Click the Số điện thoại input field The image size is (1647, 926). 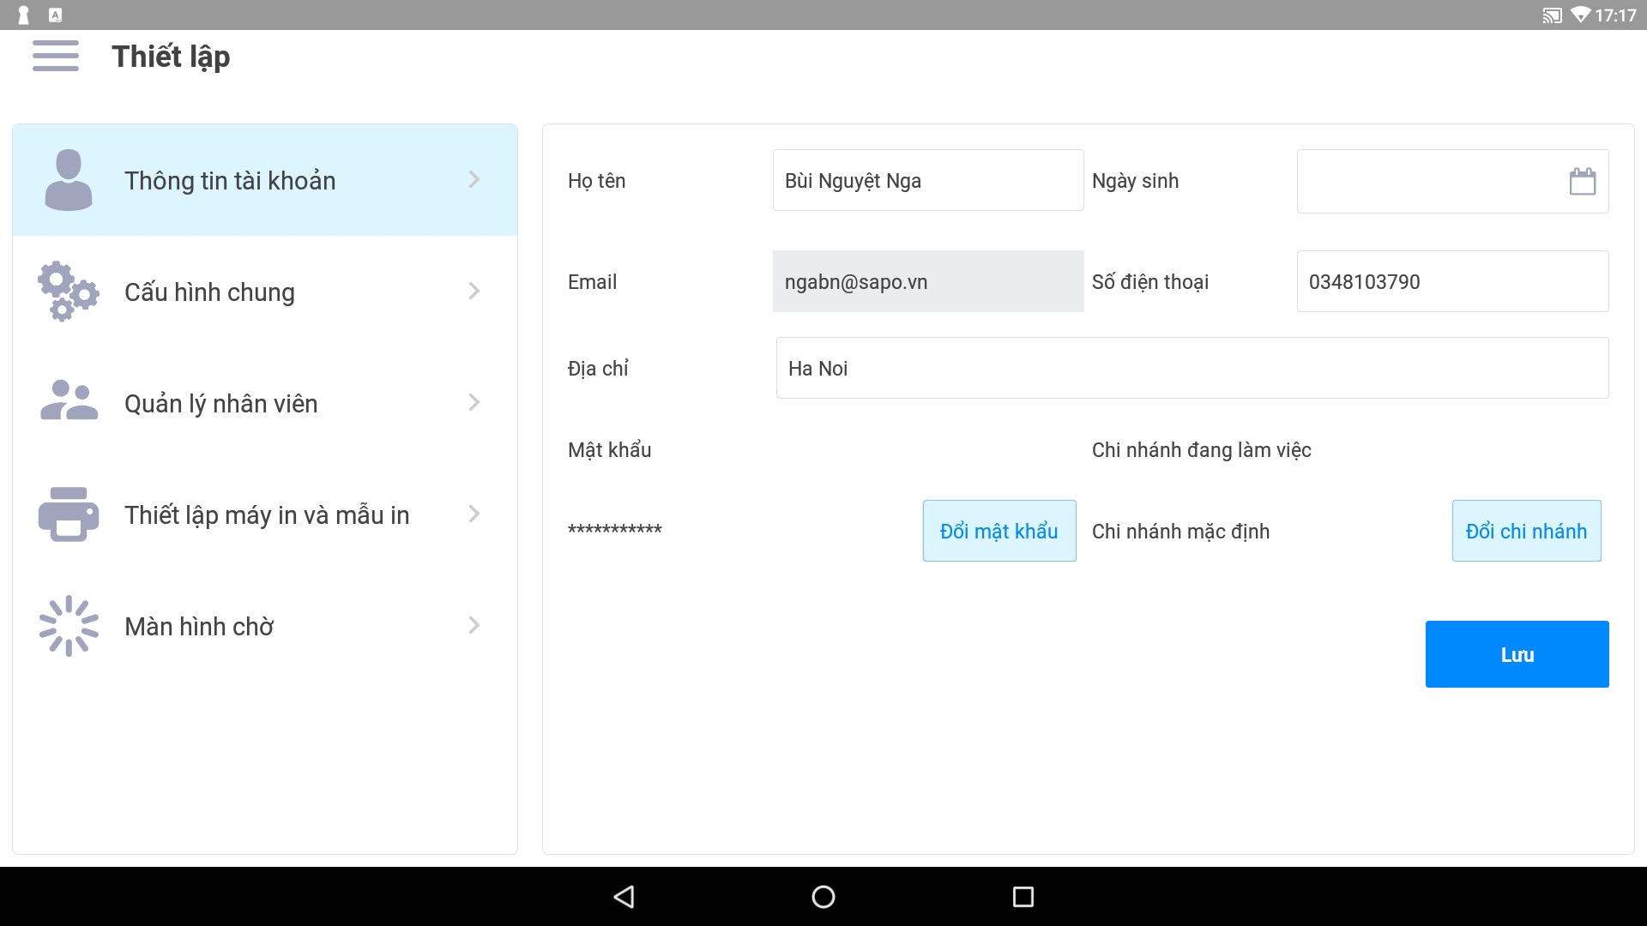[1451, 281]
